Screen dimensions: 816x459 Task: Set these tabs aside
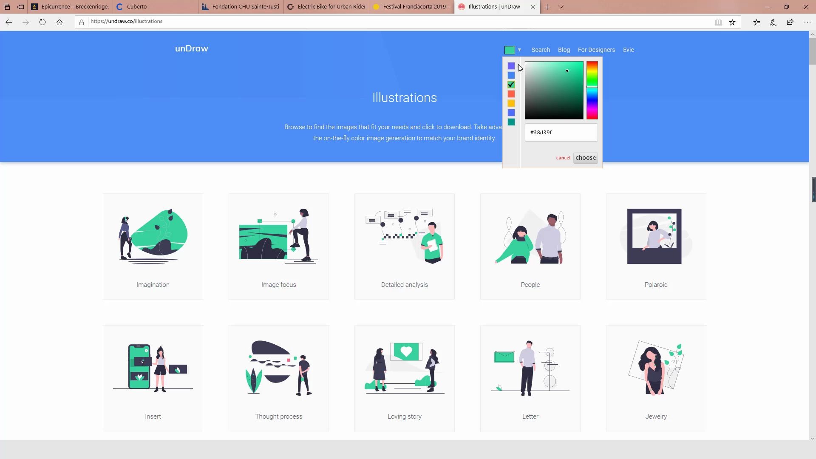(20, 7)
